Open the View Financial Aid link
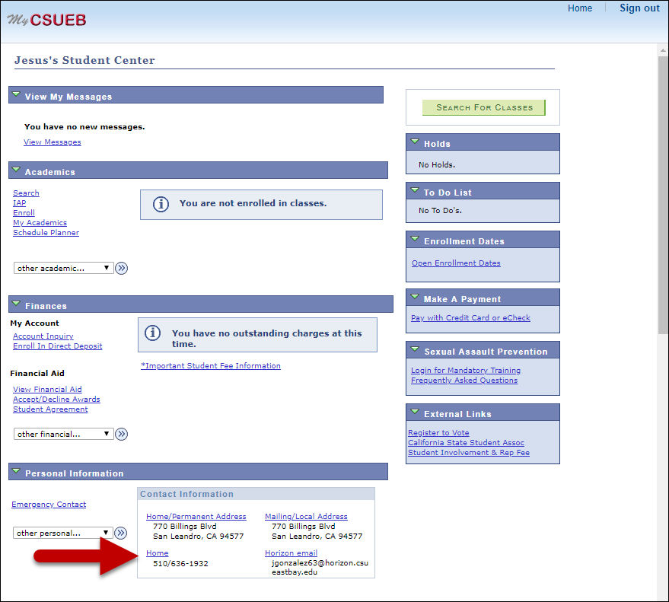 47,389
